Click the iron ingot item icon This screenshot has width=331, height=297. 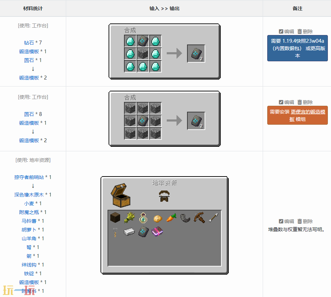click(130, 232)
